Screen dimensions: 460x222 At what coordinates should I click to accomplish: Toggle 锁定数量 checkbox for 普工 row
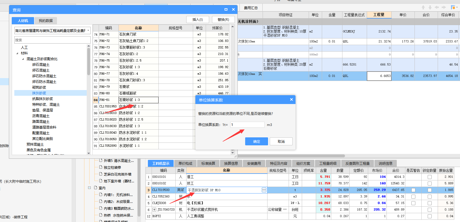(430, 177)
